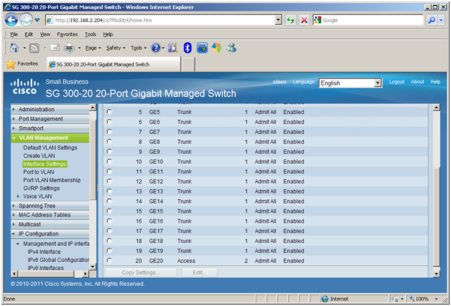Expand the Voice VLAN subtree

pyautogui.click(x=18, y=196)
